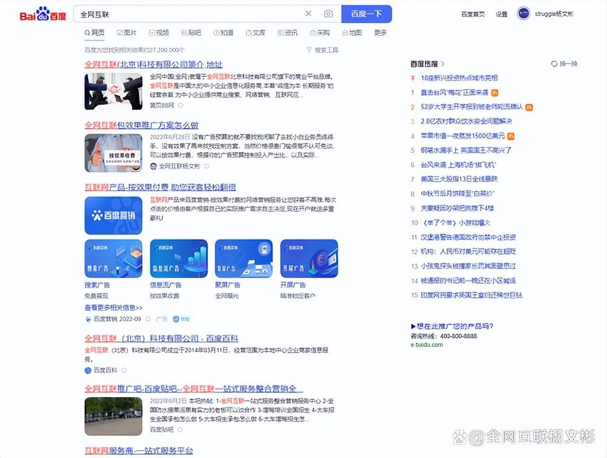Open result 全网互联(北京)科技有限公司简介,地址
The height and width of the screenshot is (458, 607).
coord(153,64)
